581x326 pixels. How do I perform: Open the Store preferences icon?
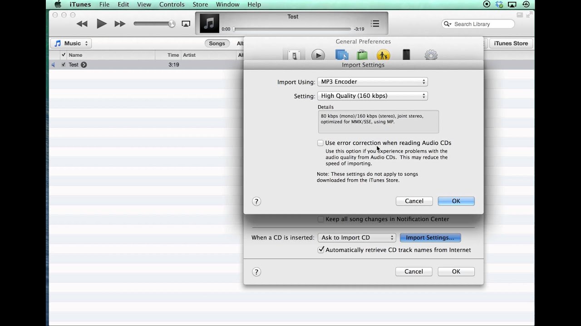pos(362,55)
